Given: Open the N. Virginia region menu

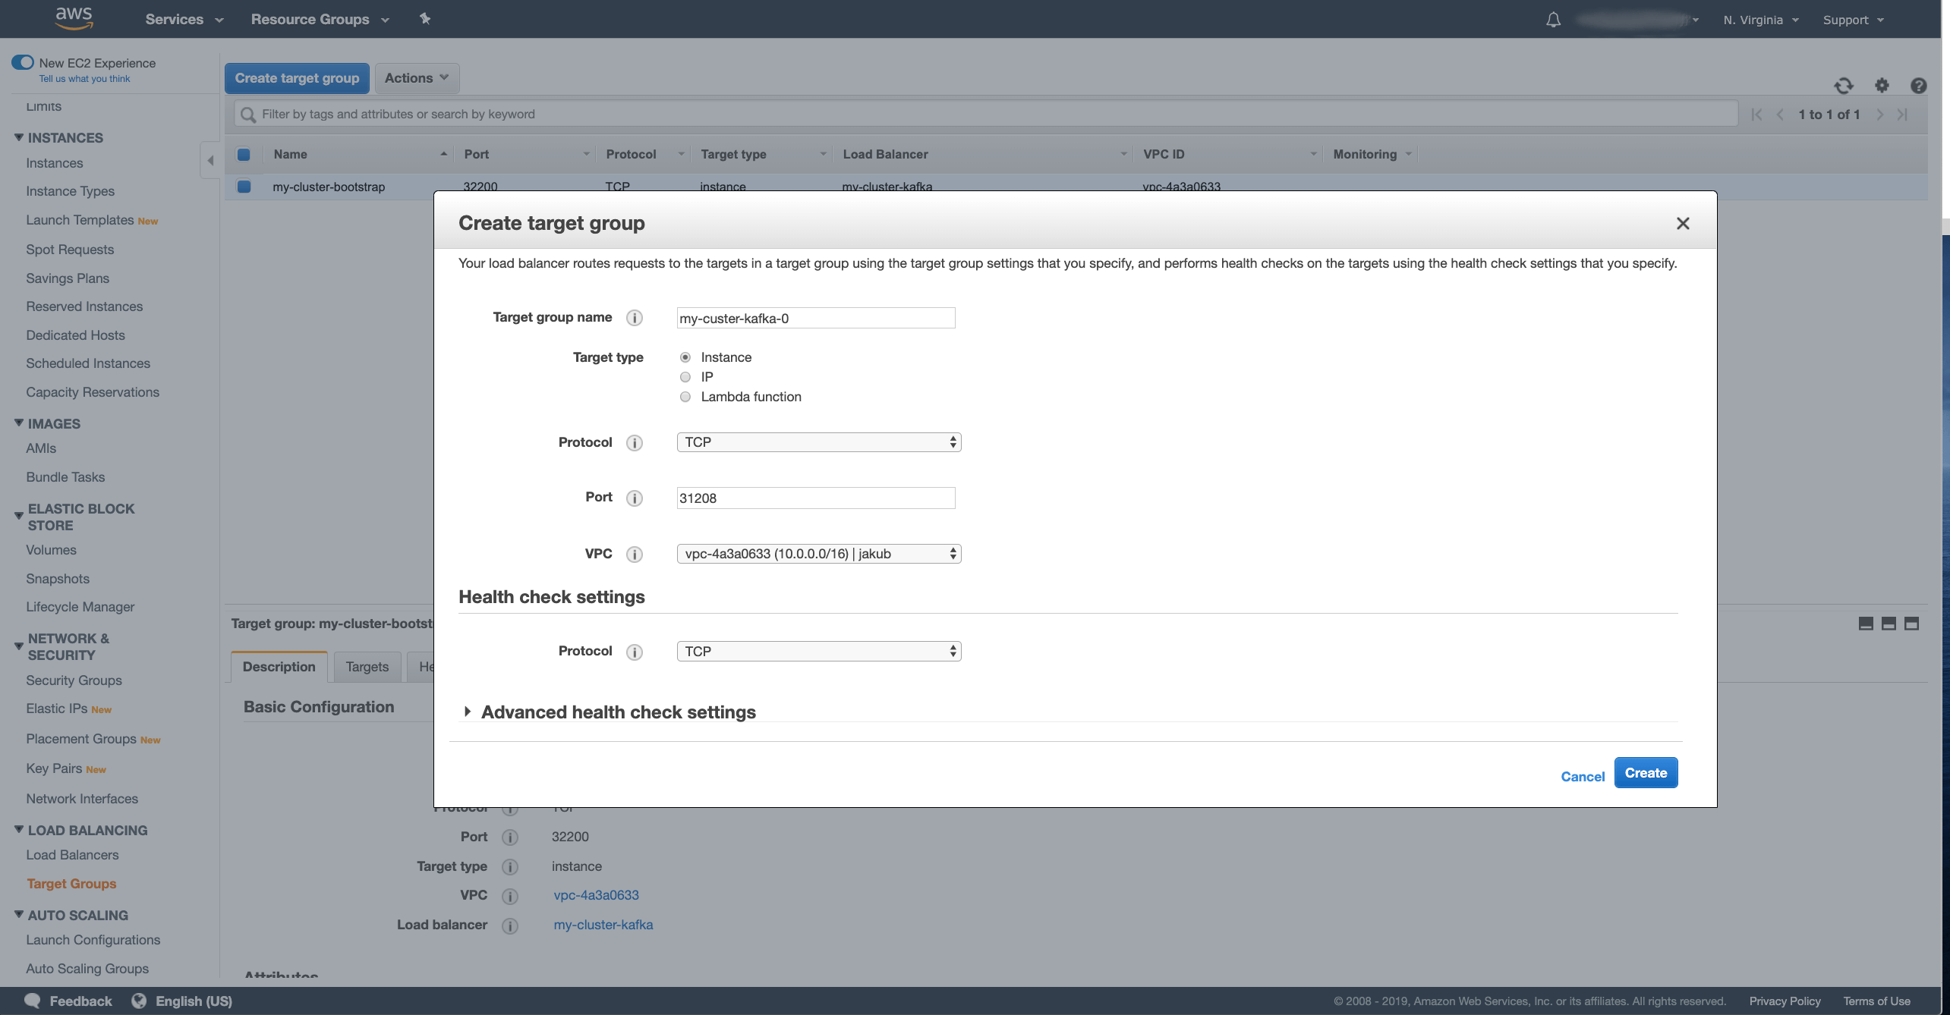Looking at the screenshot, I should click(x=1761, y=20).
